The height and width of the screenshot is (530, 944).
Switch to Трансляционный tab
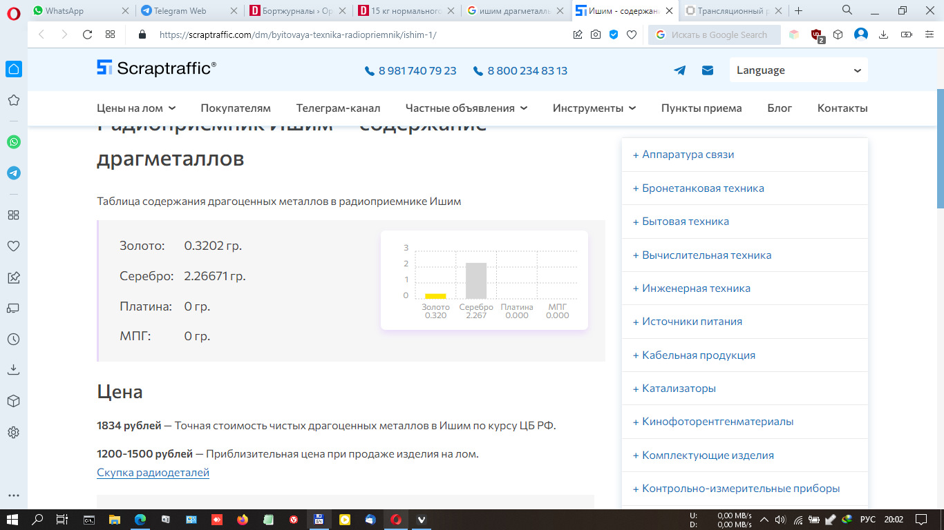[733, 10]
